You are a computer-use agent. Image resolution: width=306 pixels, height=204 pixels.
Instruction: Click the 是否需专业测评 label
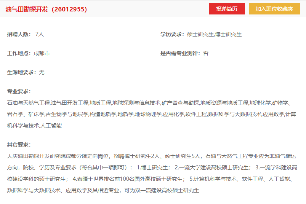tap(180, 53)
